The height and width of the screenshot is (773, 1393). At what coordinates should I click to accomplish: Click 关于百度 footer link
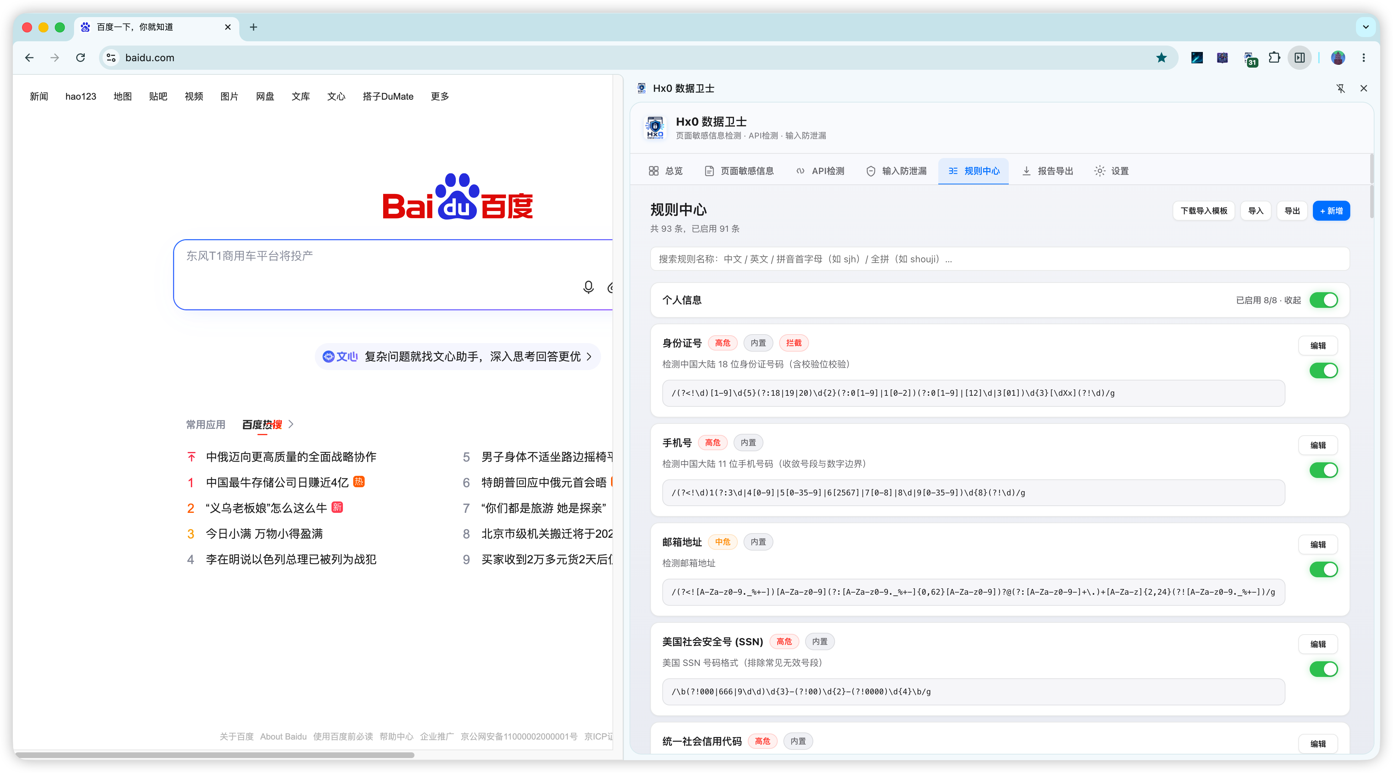pos(236,736)
